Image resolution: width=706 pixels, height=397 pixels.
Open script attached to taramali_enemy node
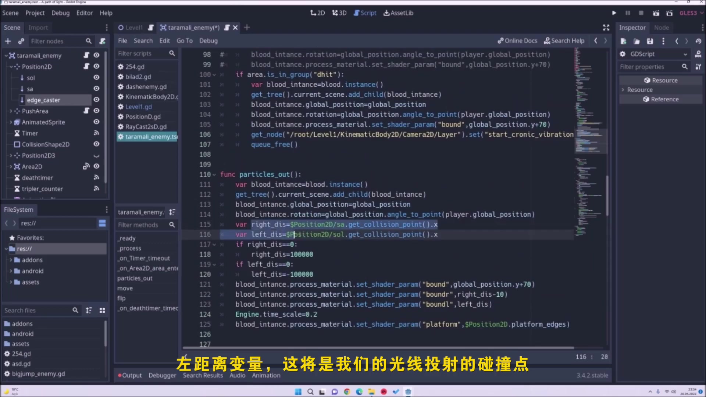86,55
